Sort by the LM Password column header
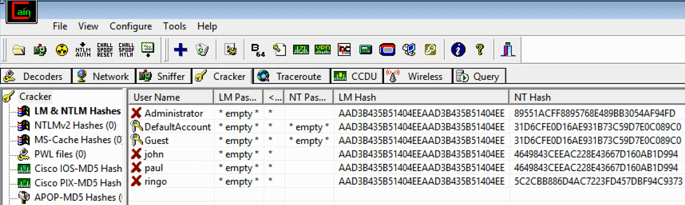 [x=239, y=97]
